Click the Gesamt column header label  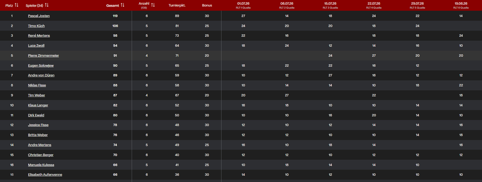tap(112, 5)
